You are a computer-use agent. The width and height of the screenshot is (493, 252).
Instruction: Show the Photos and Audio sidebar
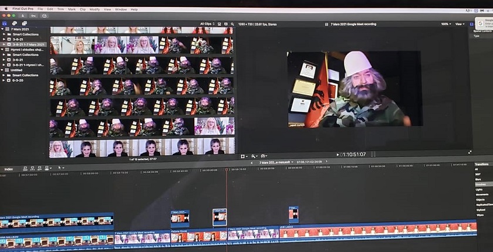coord(15,23)
